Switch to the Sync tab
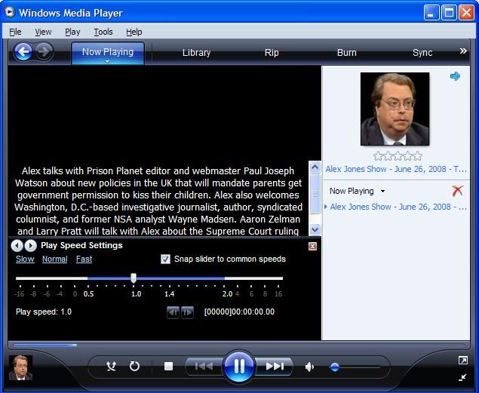The height and width of the screenshot is (393, 479). coord(422,53)
